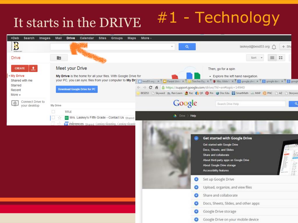
Task: Open Maps in the top navigation bar
Action: tap(132, 38)
